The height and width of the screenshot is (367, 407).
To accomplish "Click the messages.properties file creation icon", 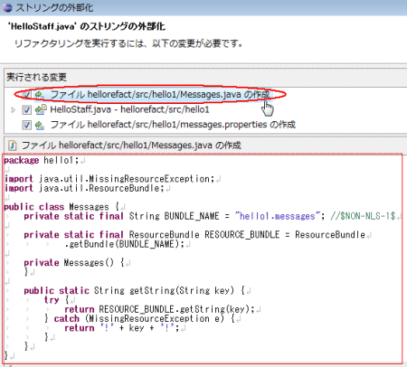I will [x=40, y=125].
